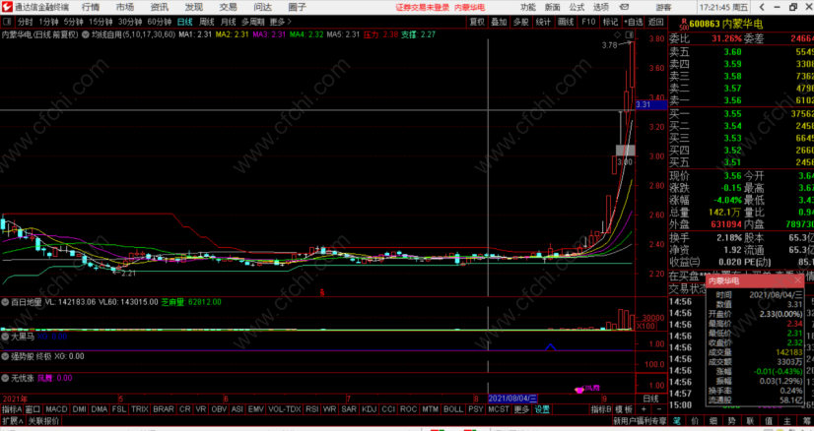Open the 功能 menu
The image size is (814, 431).
[528, 7]
